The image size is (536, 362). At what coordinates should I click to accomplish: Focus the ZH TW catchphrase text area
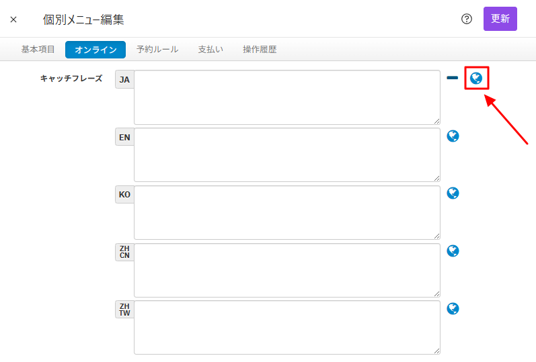click(x=286, y=328)
